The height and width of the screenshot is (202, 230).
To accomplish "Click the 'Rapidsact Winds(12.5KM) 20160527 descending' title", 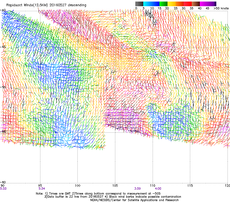I will click(46, 5).
